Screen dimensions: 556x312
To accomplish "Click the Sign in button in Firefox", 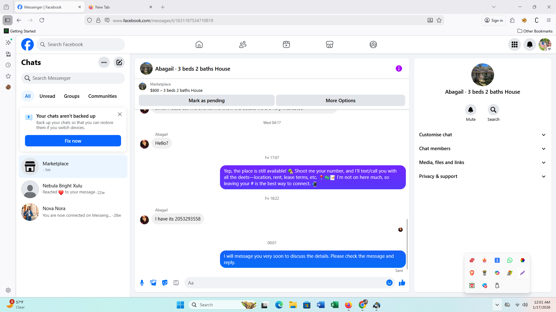I will tap(494, 20).
